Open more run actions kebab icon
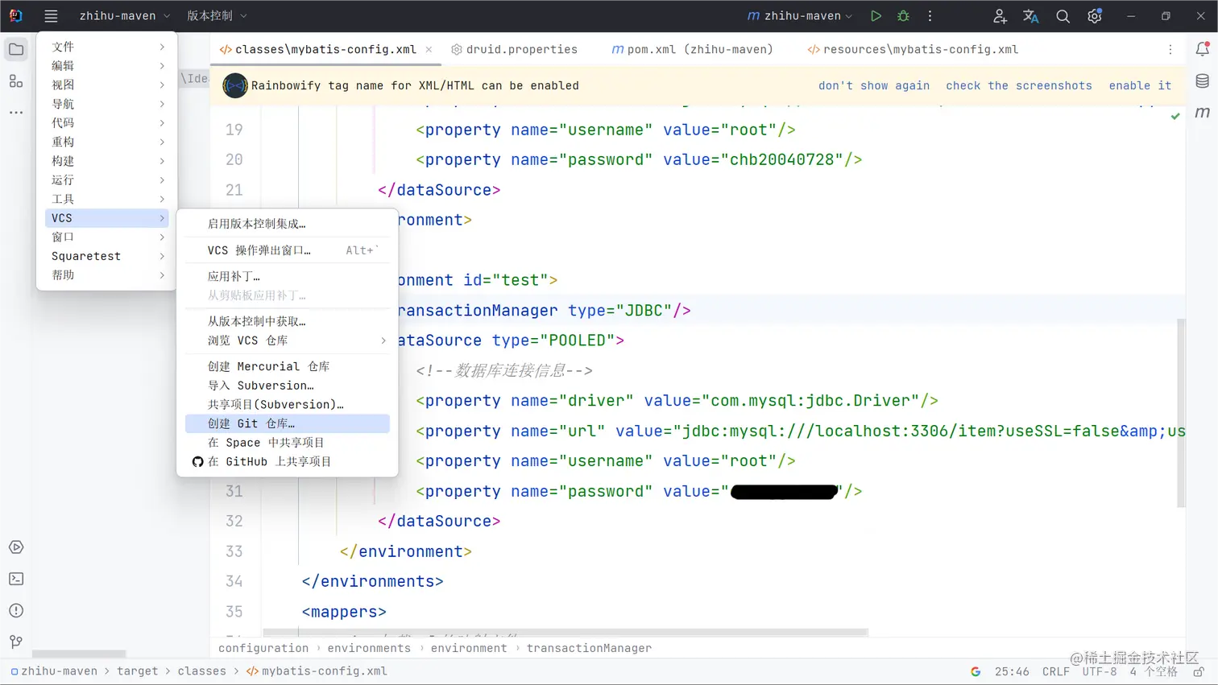This screenshot has width=1218, height=685. 930,16
